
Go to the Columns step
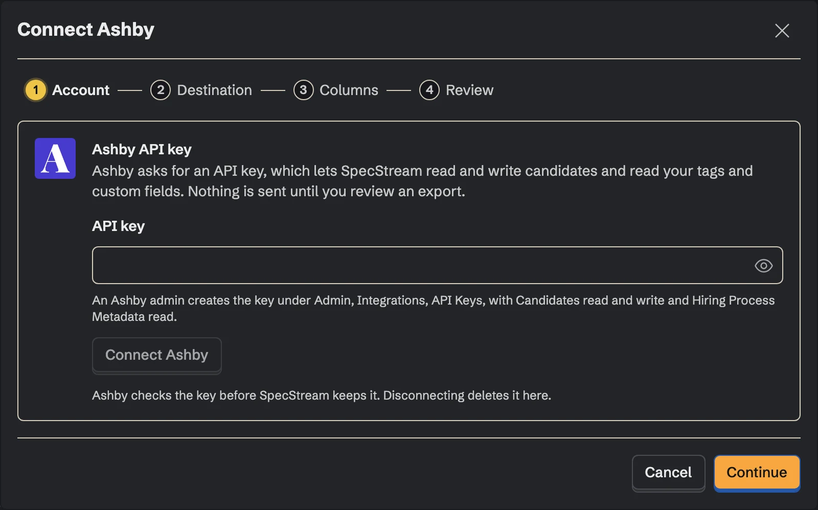tap(336, 90)
